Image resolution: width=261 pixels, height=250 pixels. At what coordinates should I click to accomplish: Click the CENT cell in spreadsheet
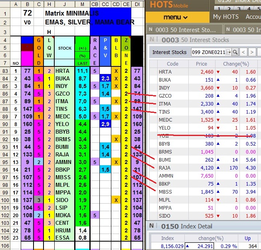click(64, 223)
